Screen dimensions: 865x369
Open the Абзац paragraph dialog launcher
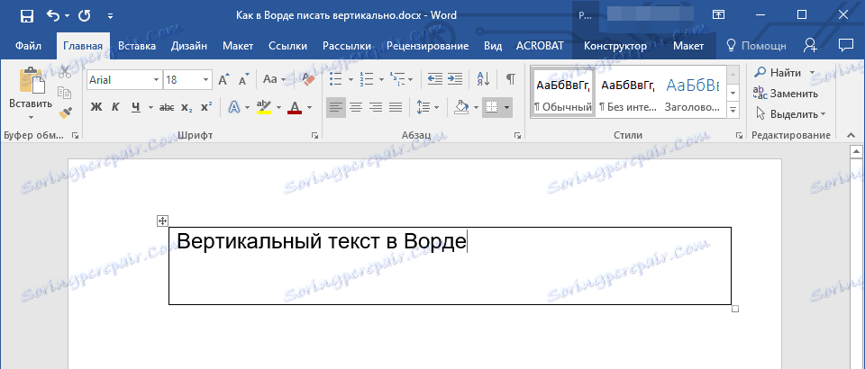point(517,136)
